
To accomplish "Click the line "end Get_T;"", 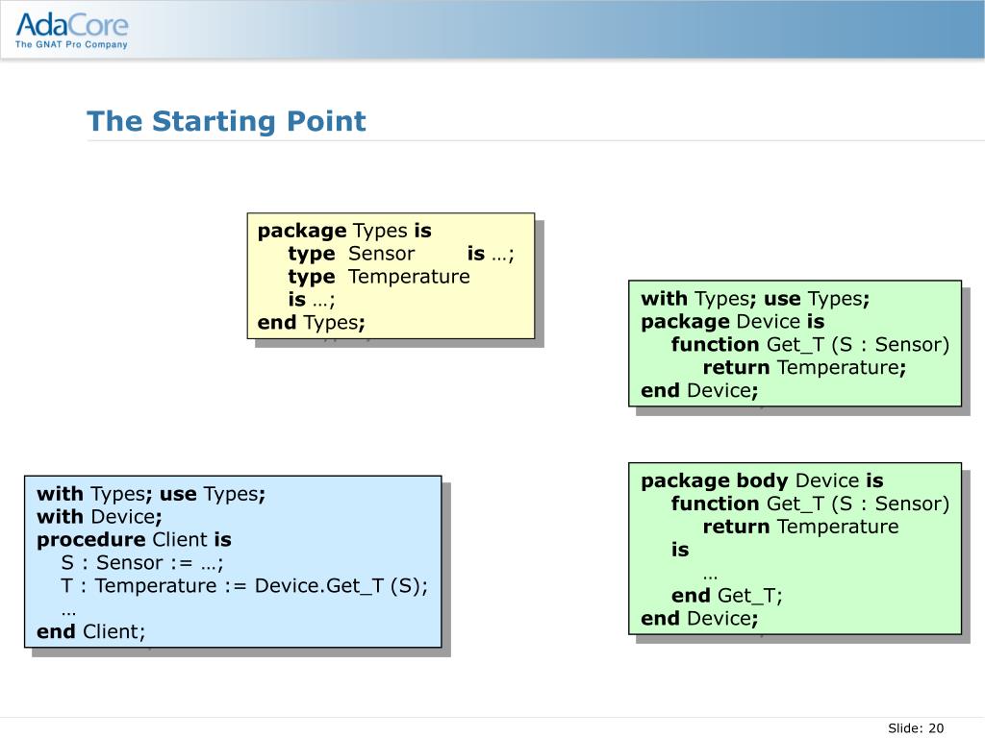I will (x=727, y=596).
